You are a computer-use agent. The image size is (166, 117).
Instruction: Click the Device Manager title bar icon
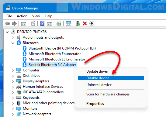[x=8, y=8]
